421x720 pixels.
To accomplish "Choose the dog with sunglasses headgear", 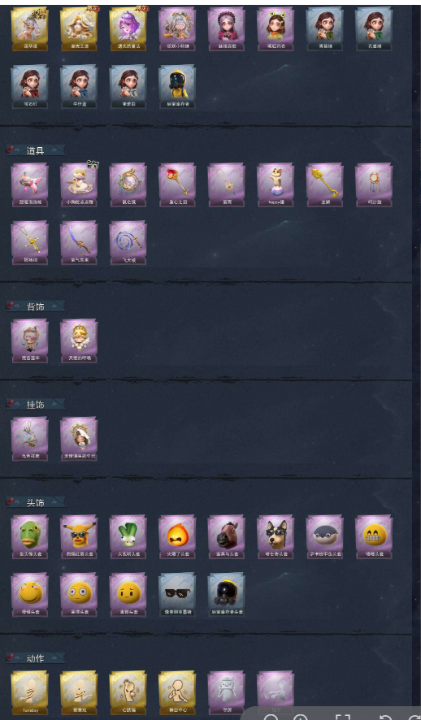I will pyautogui.click(x=276, y=537).
